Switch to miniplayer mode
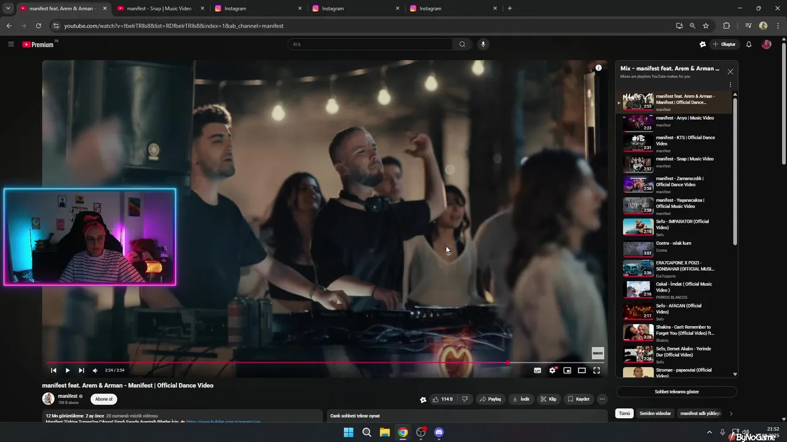The height and width of the screenshot is (442, 787). [567, 370]
